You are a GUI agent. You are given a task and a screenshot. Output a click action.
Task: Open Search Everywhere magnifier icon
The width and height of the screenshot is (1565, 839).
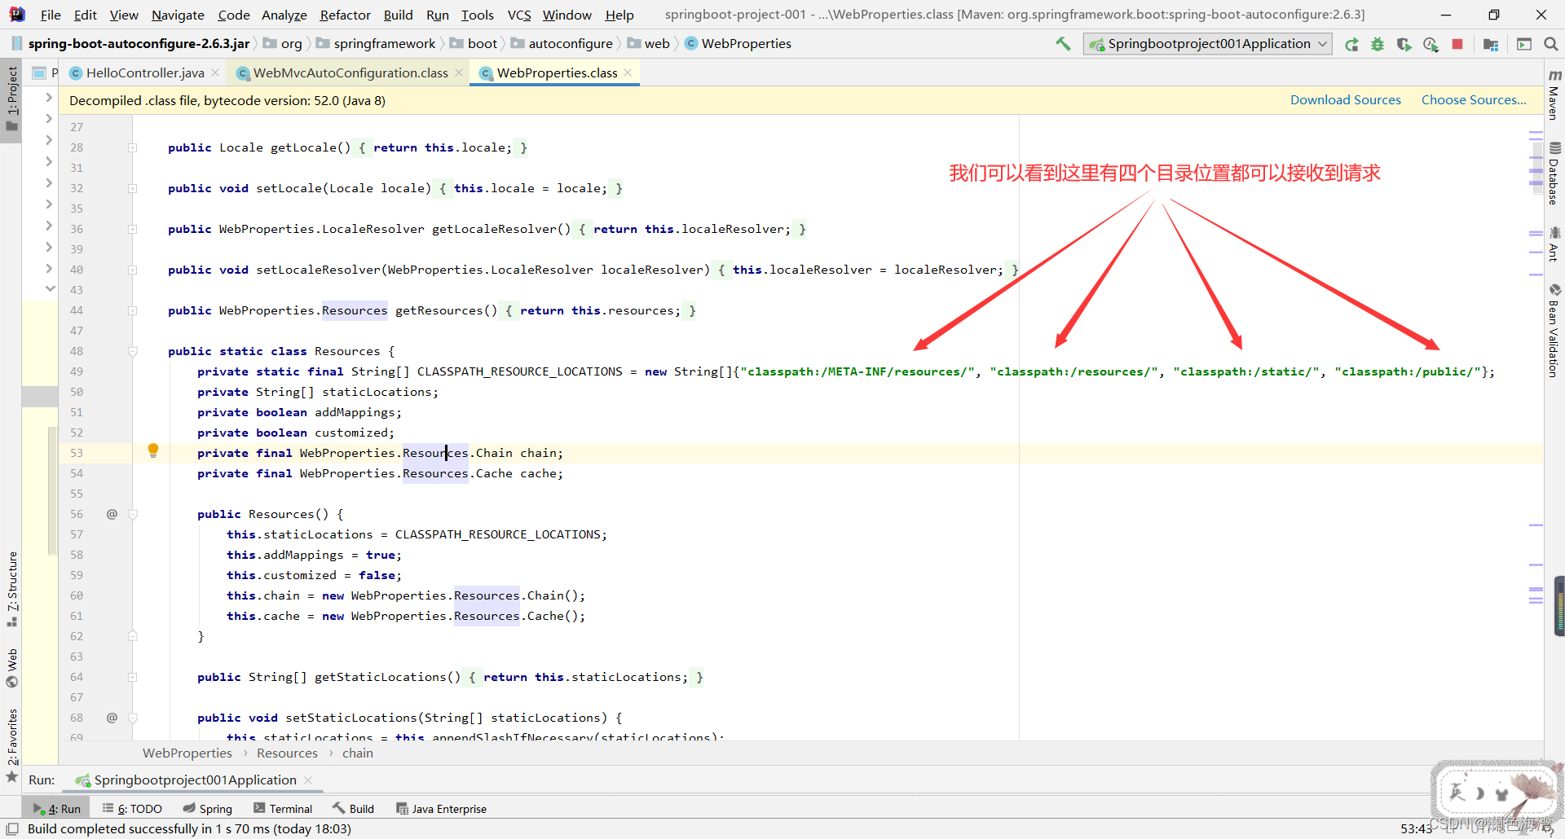coord(1550,44)
